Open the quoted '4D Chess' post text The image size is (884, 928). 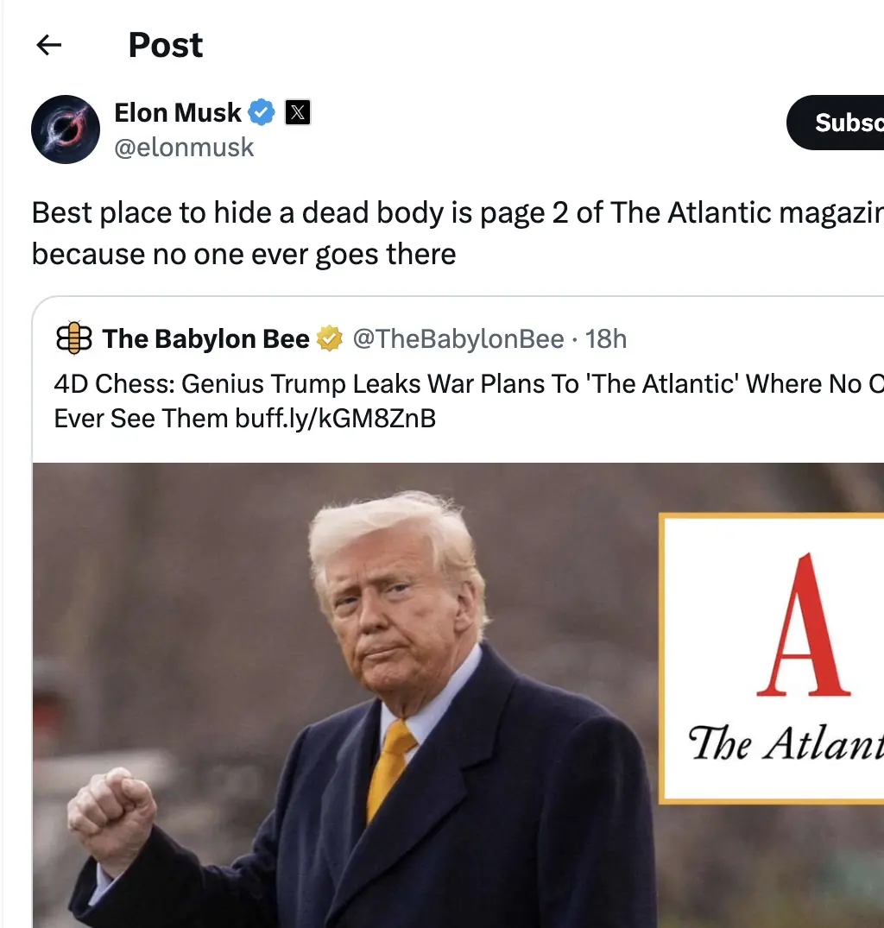tap(469, 401)
